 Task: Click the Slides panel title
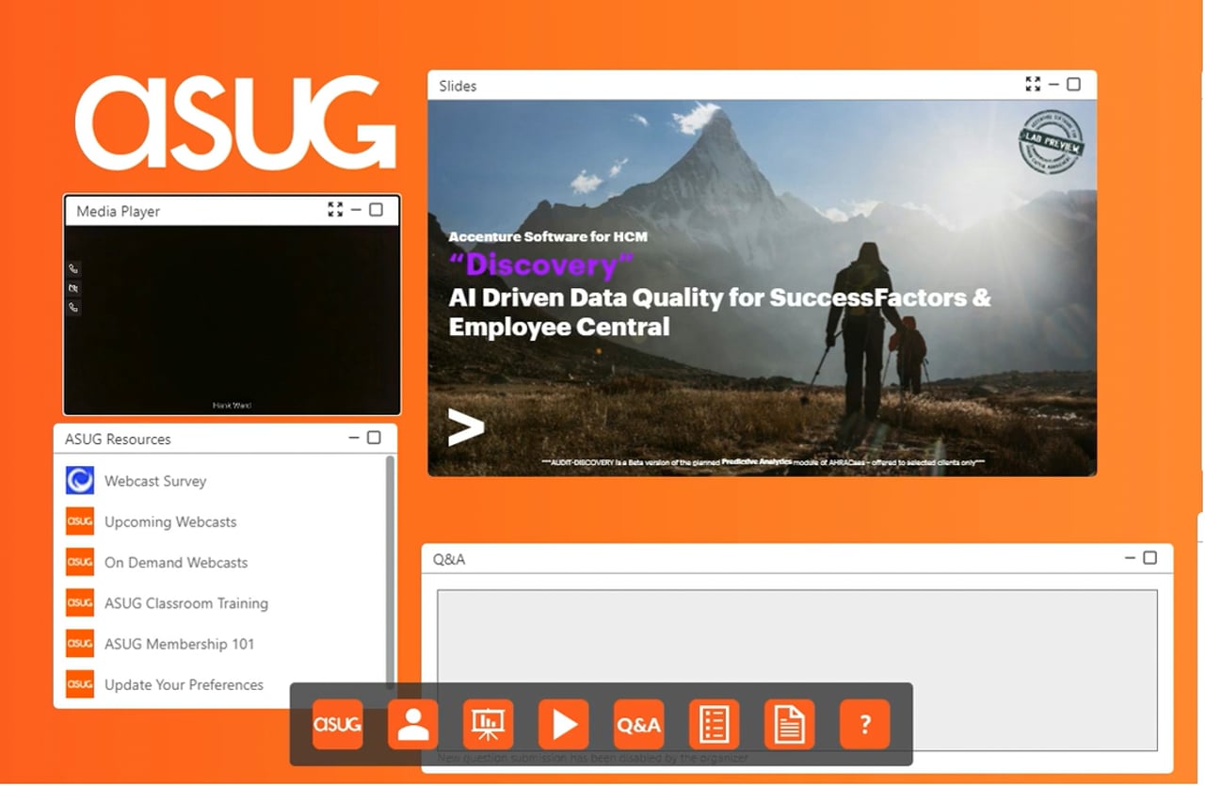pyautogui.click(x=458, y=86)
